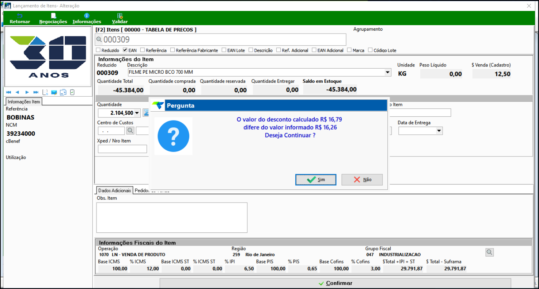Click Não in the Pergunta dialog

tap(362, 180)
